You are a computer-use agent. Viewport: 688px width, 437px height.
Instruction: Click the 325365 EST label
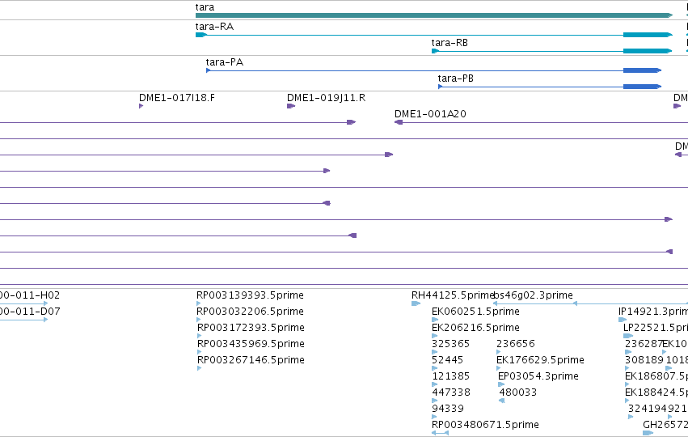point(450,344)
